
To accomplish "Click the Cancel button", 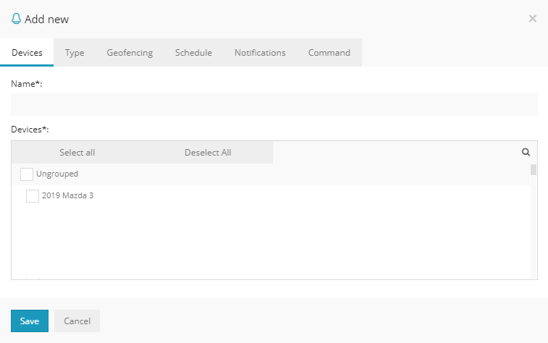I will click(77, 321).
